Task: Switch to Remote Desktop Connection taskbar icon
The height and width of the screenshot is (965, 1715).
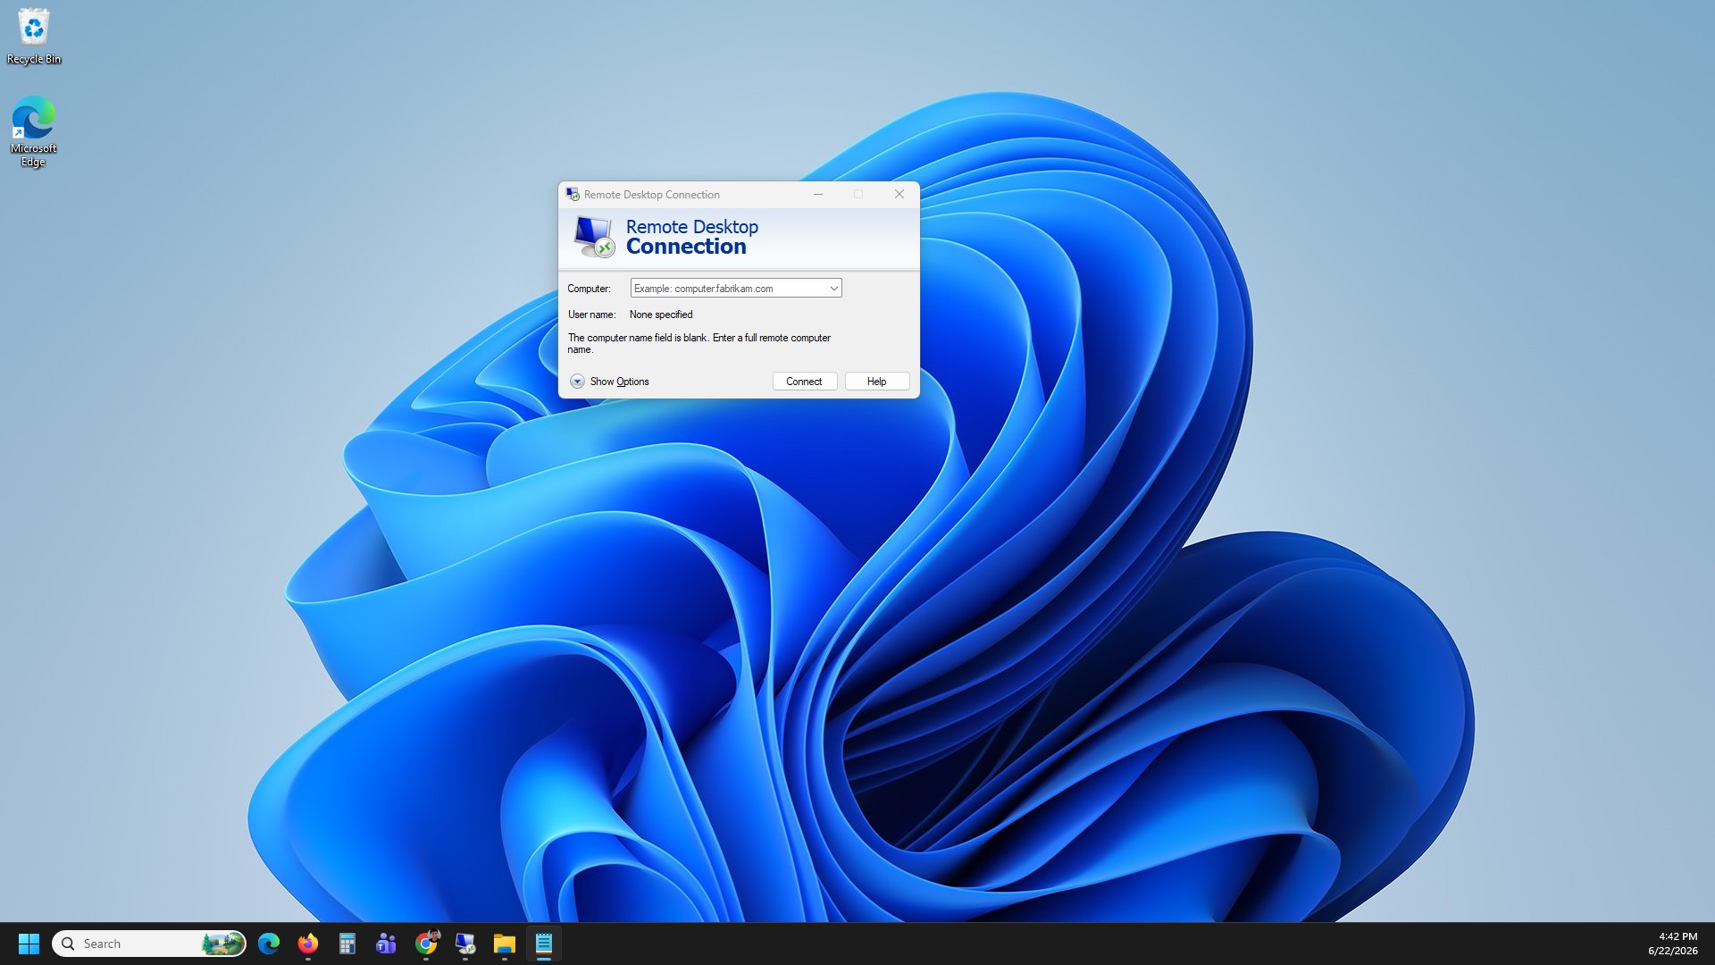Action: 465,944
